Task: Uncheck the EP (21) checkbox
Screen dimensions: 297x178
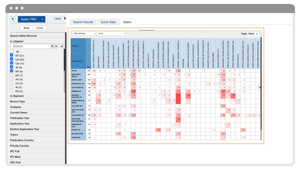Action: coord(12,55)
